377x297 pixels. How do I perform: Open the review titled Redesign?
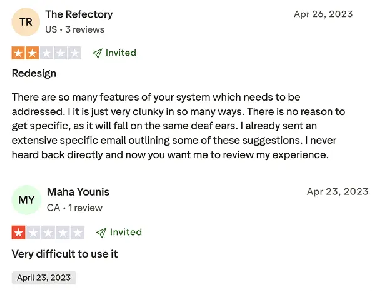[x=34, y=73]
